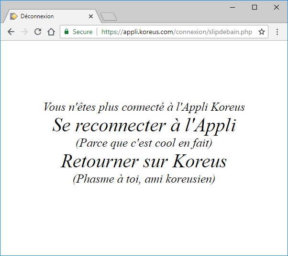Open the browser home page
This screenshot has width=288, height=256.
click(x=51, y=32)
